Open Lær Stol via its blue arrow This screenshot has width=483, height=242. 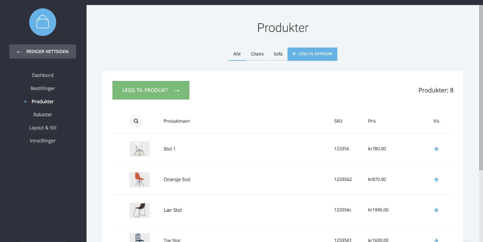point(436,210)
